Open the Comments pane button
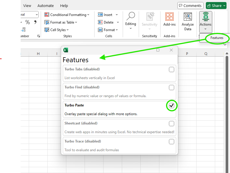The height and width of the screenshot is (173, 230). [190, 6]
